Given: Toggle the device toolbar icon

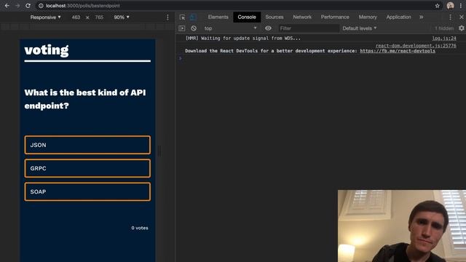Looking at the screenshot, I should (193, 17).
